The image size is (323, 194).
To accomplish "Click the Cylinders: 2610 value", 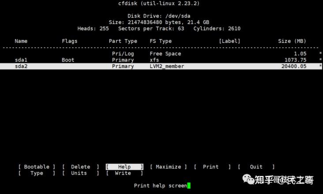I will pos(217,28).
